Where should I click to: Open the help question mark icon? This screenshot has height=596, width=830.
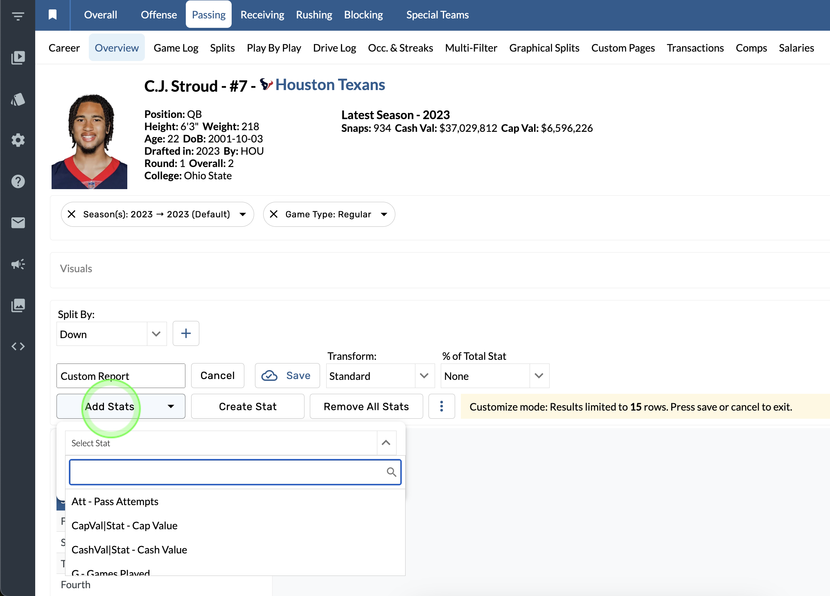18,181
